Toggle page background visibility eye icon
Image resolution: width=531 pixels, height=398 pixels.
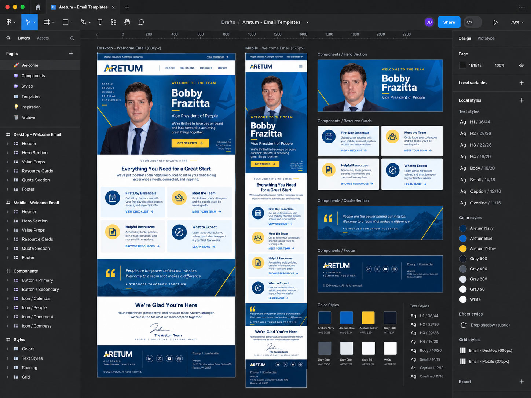coord(521,65)
